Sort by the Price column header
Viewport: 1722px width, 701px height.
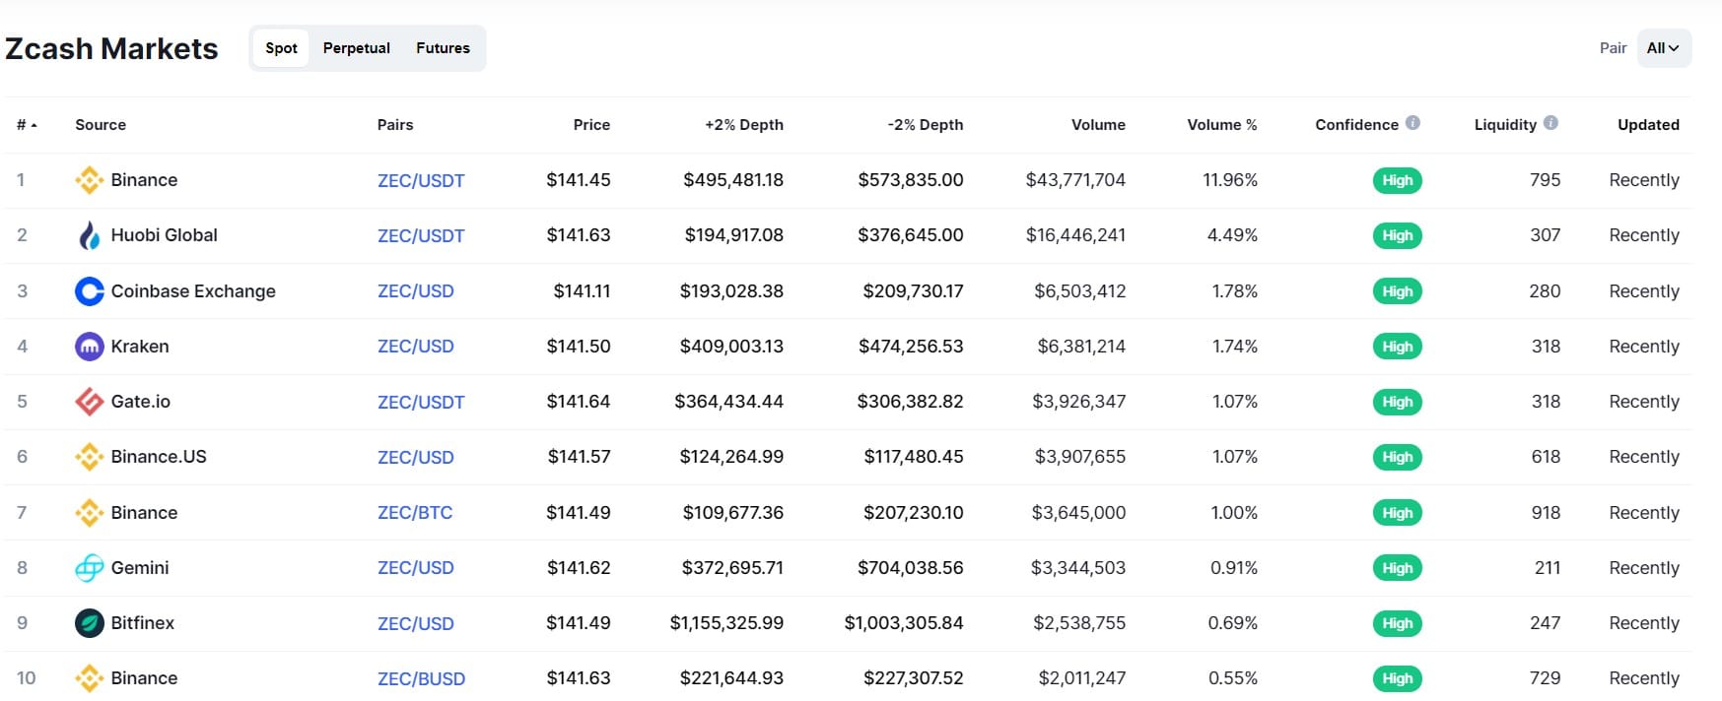click(591, 125)
